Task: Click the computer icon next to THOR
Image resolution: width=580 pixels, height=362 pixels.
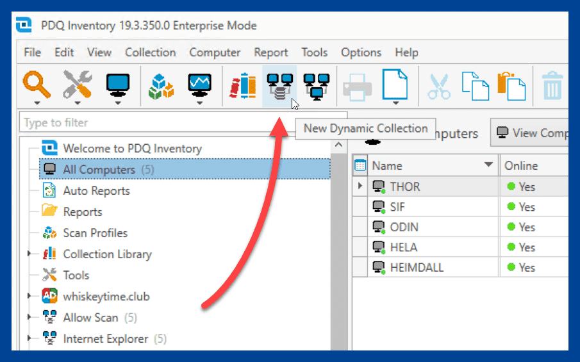Action: coord(379,186)
